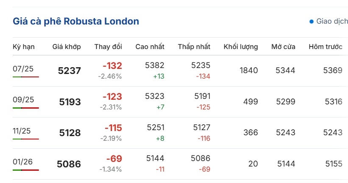The height and width of the screenshot is (183, 348).
Task: Sort by the Thay đổi column header
Action: tap(108, 46)
